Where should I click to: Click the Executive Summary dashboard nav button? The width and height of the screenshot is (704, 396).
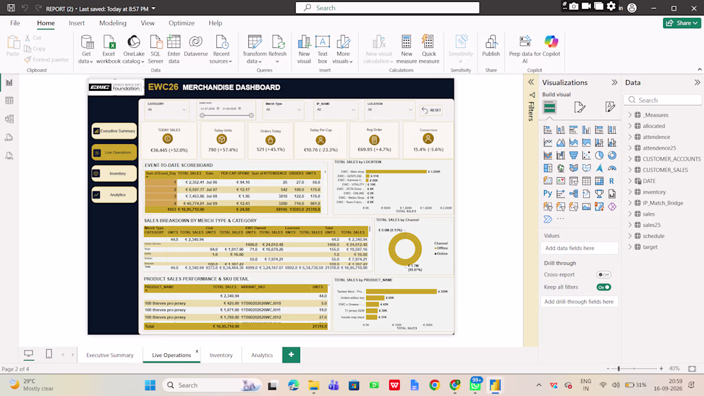click(x=114, y=131)
